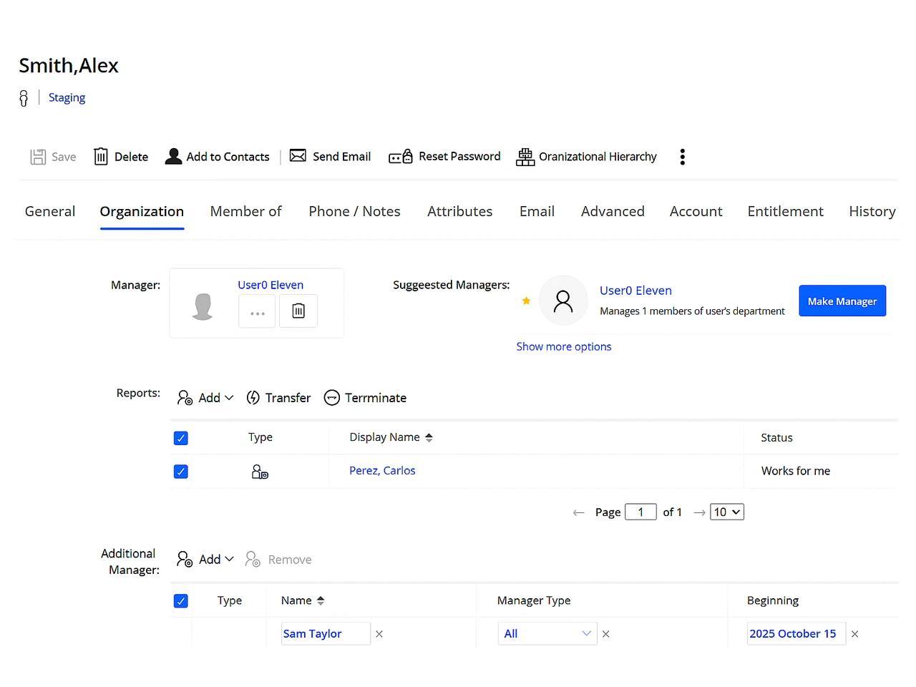The image size is (916, 687).
Task: Go to the next reports page arrow
Action: click(700, 512)
